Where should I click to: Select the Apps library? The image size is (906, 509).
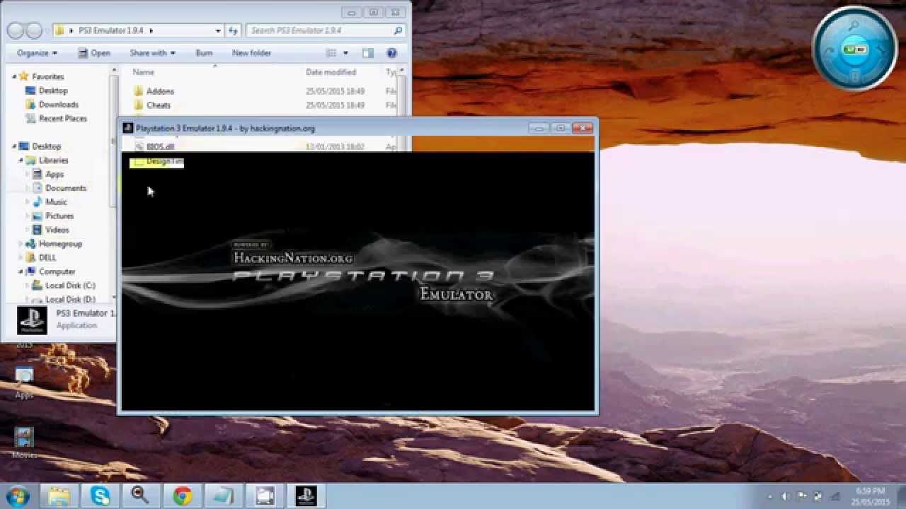point(55,174)
